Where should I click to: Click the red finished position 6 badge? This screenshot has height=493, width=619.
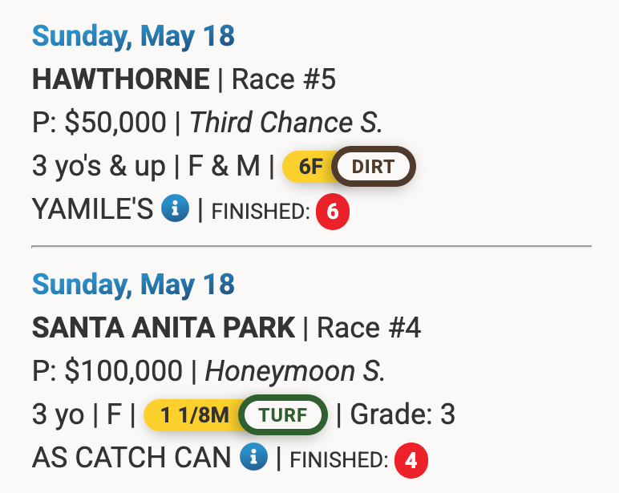click(333, 212)
